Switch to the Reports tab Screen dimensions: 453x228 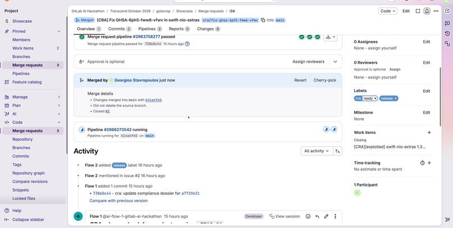(179, 29)
